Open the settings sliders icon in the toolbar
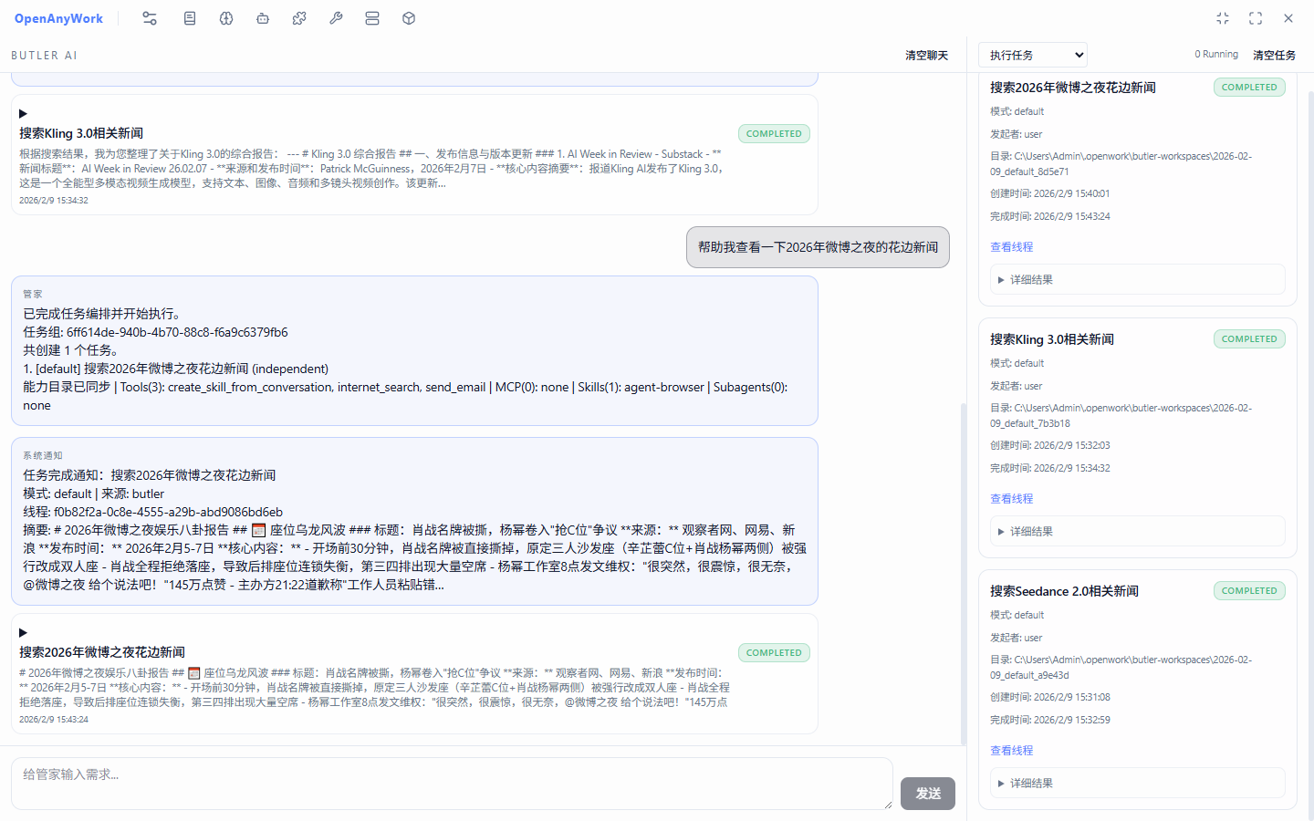Screen dimensions: 1314x821 tap(150, 17)
